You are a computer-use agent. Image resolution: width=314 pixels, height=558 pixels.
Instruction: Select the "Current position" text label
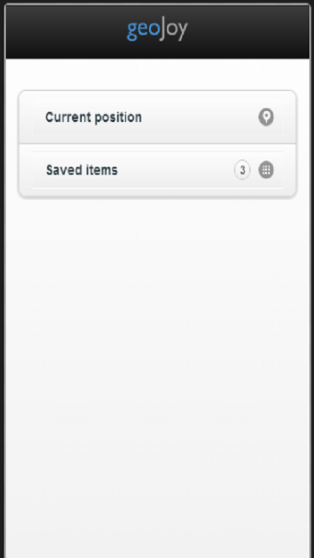[x=94, y=118]
